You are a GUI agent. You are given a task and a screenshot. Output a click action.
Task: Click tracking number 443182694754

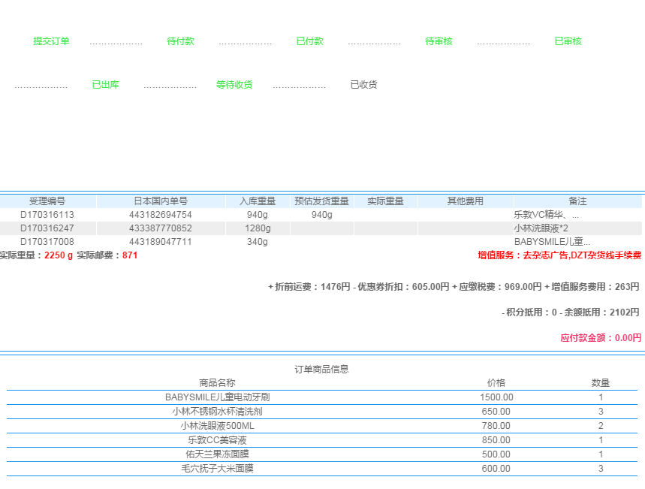(161, 215)
